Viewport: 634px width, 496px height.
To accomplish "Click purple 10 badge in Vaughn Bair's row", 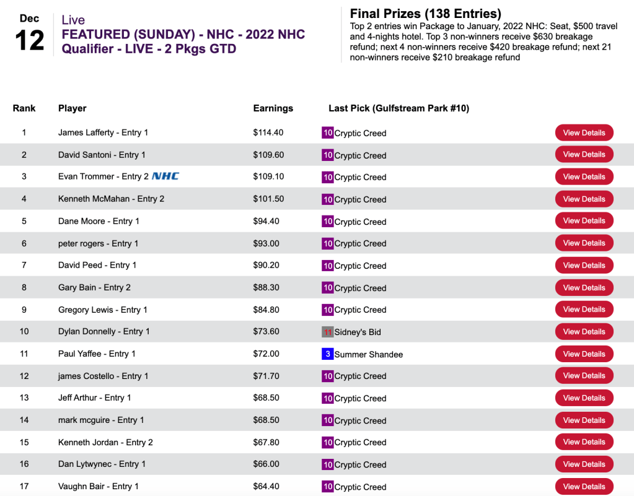I will [x=328, y=487].
